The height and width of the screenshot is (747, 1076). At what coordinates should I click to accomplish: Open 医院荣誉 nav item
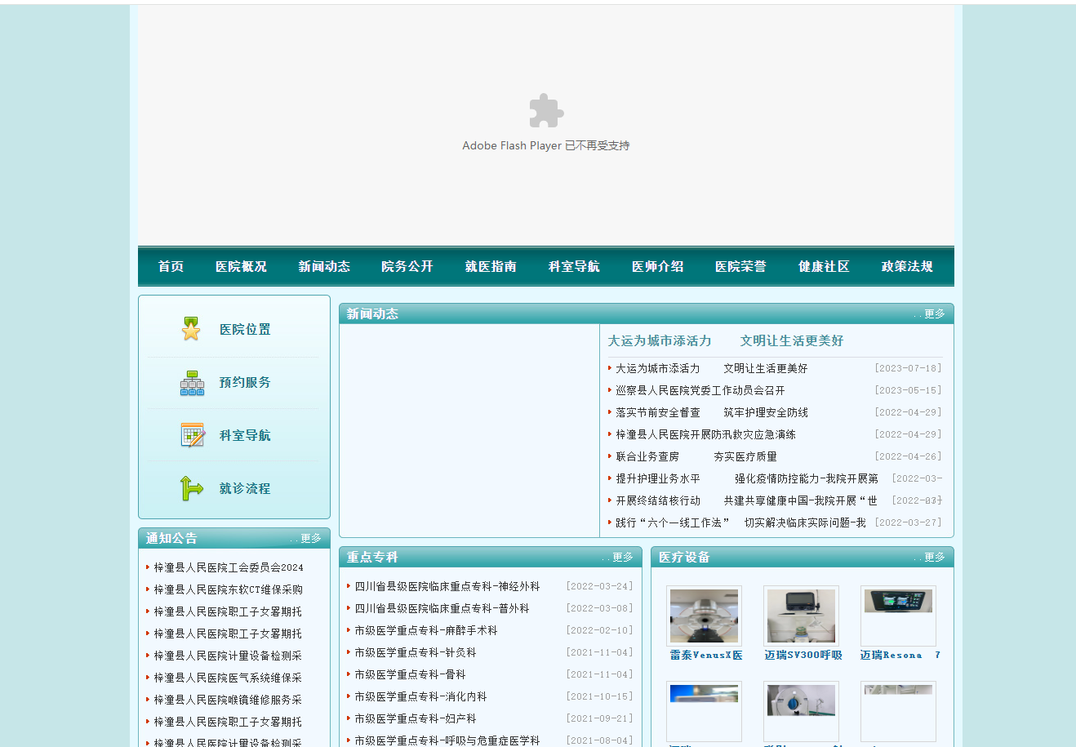[x=740, y=266]
